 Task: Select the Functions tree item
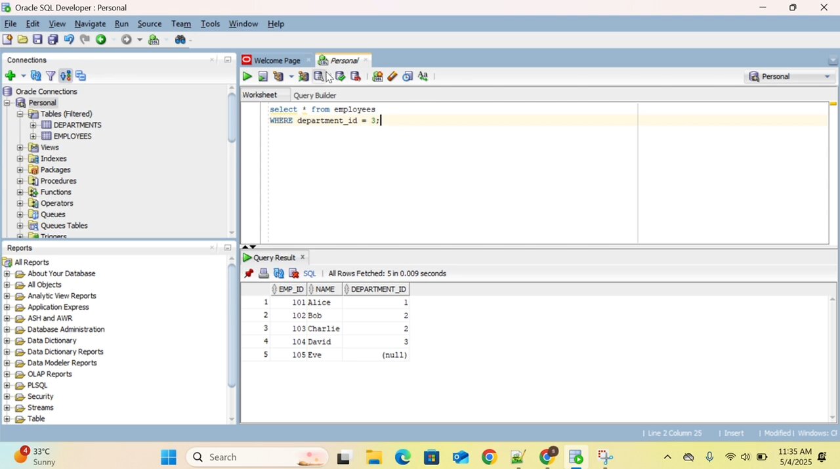tap(56, 192)
